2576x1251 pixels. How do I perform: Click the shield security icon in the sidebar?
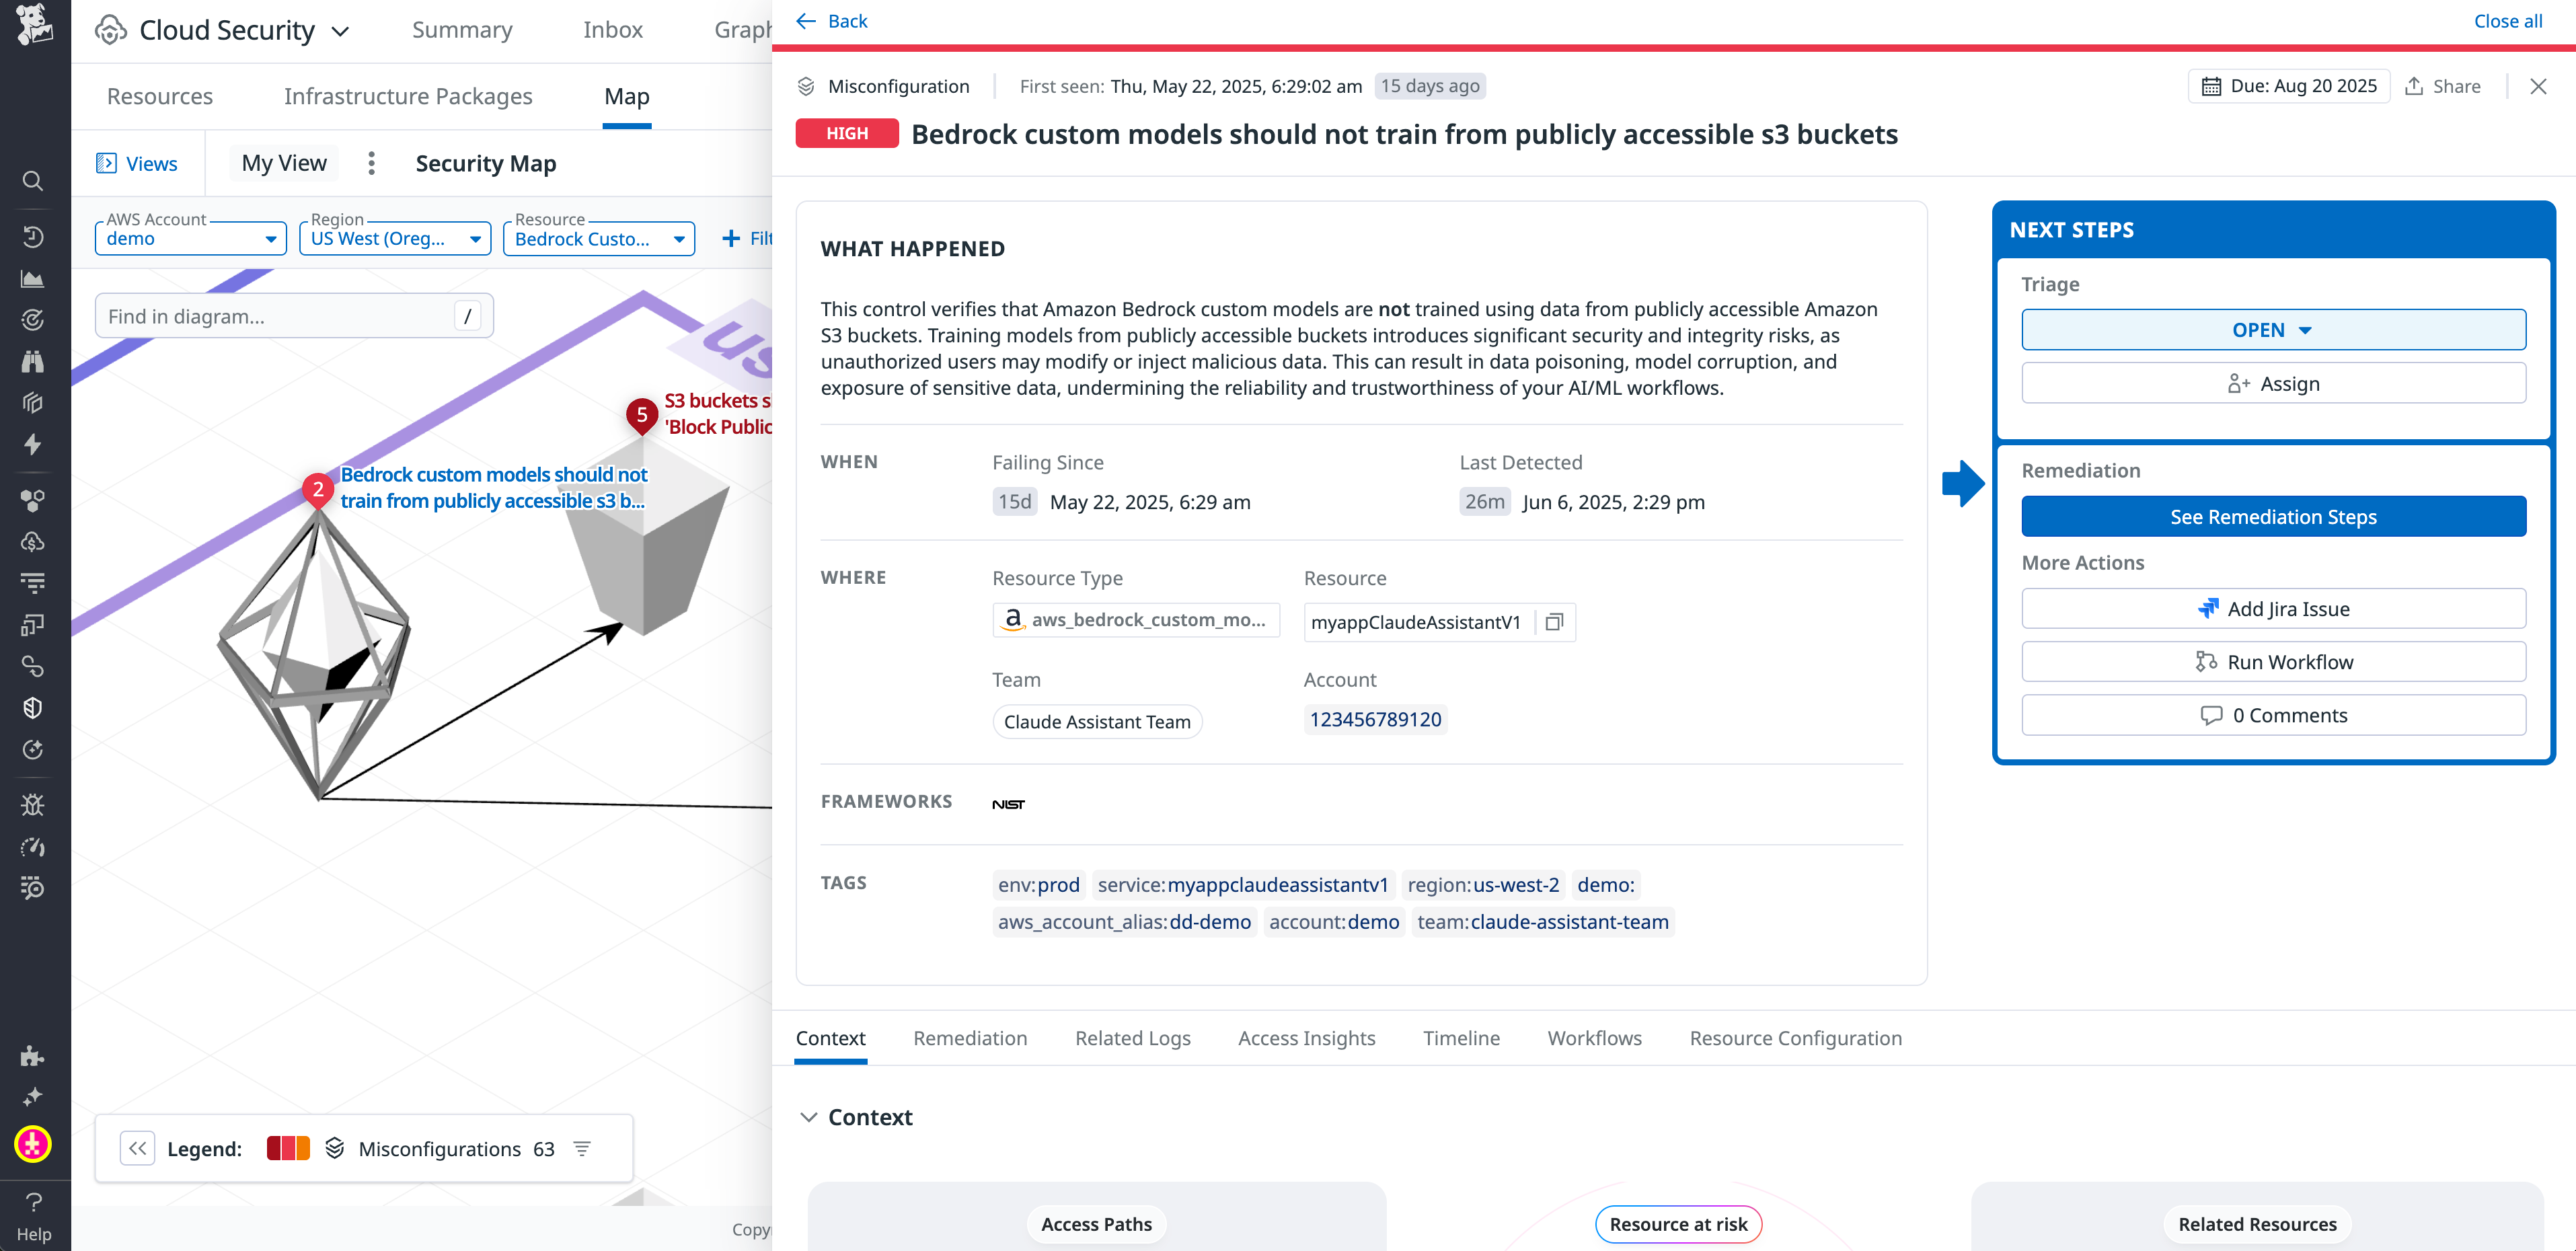[33, 707]
